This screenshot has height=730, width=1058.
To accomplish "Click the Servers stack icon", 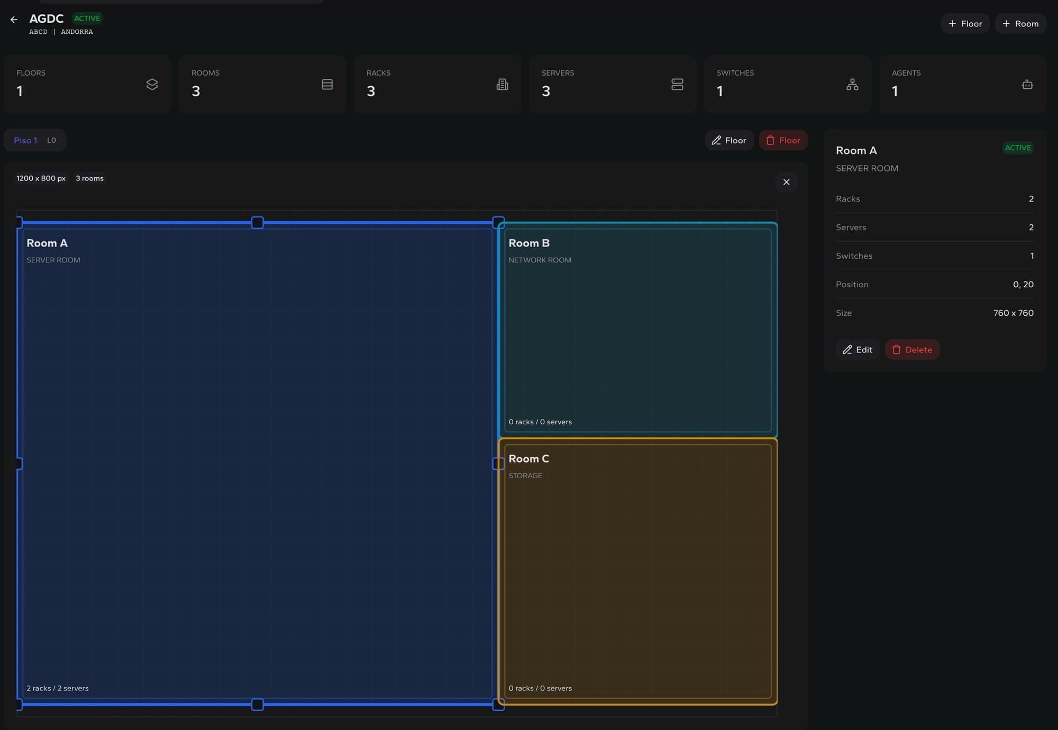I will [x=677, y=85].
